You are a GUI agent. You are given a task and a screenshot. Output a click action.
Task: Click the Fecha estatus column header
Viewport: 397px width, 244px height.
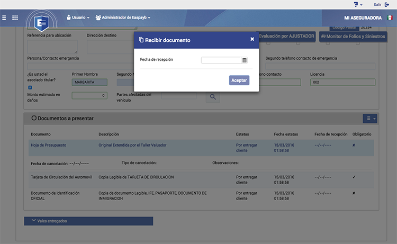286,134
